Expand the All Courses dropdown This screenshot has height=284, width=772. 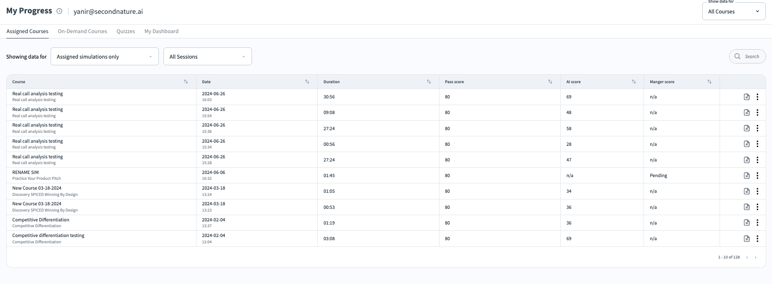click(734, 12)
